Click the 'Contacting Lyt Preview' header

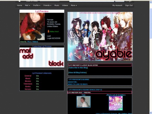42,46
